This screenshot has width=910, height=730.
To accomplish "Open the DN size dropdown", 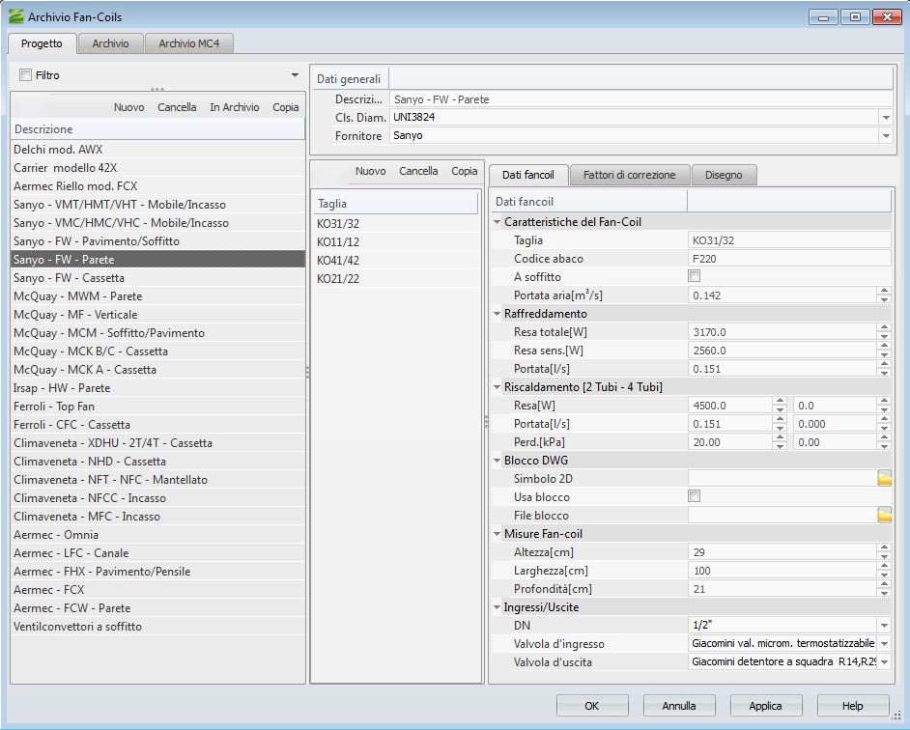I will click(x=884, y=626).
